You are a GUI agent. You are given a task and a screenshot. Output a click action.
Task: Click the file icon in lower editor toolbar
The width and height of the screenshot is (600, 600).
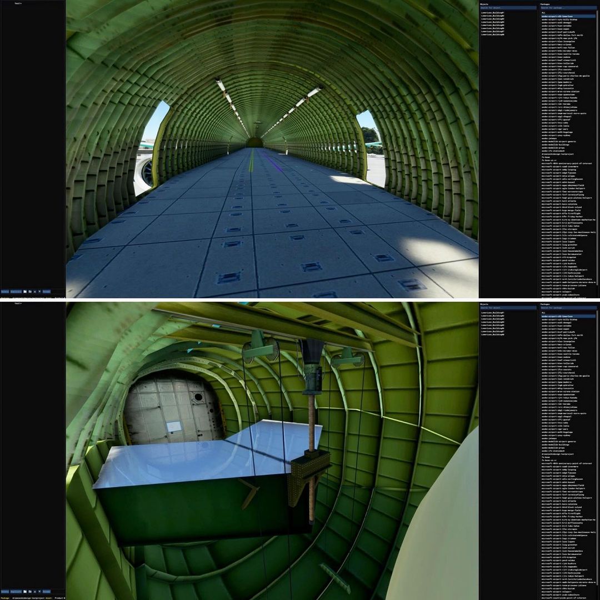click(25, 591)
